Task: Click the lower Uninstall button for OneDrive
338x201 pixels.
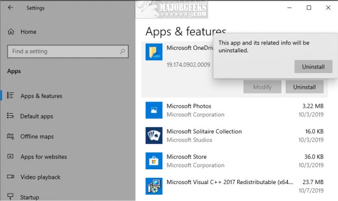Action: (x=304, y=87)
